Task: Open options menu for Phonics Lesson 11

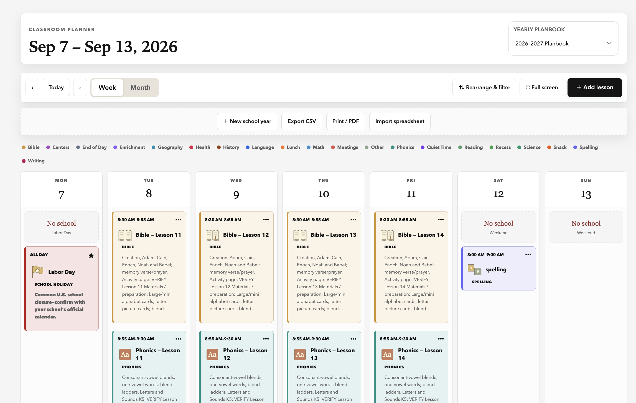Action: pyautogui.click(x=179, y=339)
